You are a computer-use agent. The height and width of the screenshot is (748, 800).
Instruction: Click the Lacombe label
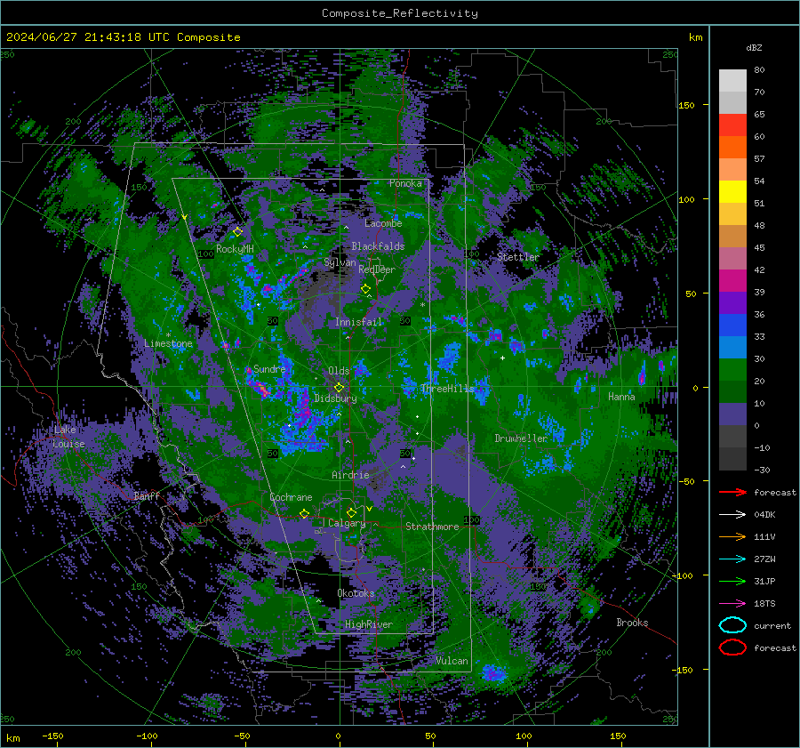point(383,223)
